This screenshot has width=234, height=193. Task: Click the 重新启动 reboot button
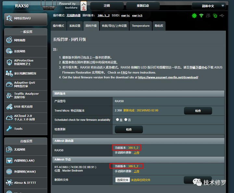(143, 6)
